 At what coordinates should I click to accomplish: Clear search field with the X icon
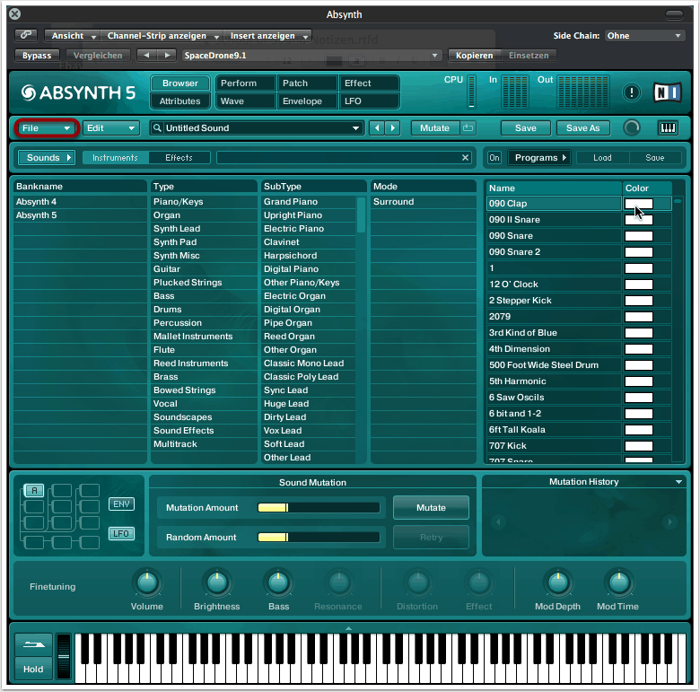[465, 158]
